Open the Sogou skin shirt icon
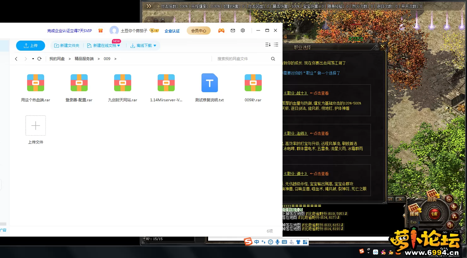Image resolution: width=467 pixels, height=258 pixels. (x=298, y=242)
